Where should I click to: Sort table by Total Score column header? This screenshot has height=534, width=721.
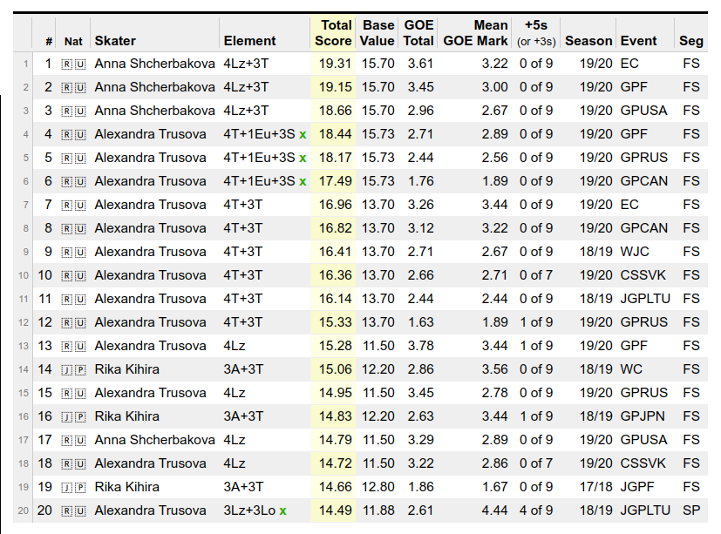pyautogui.click(x=332, y=33)
